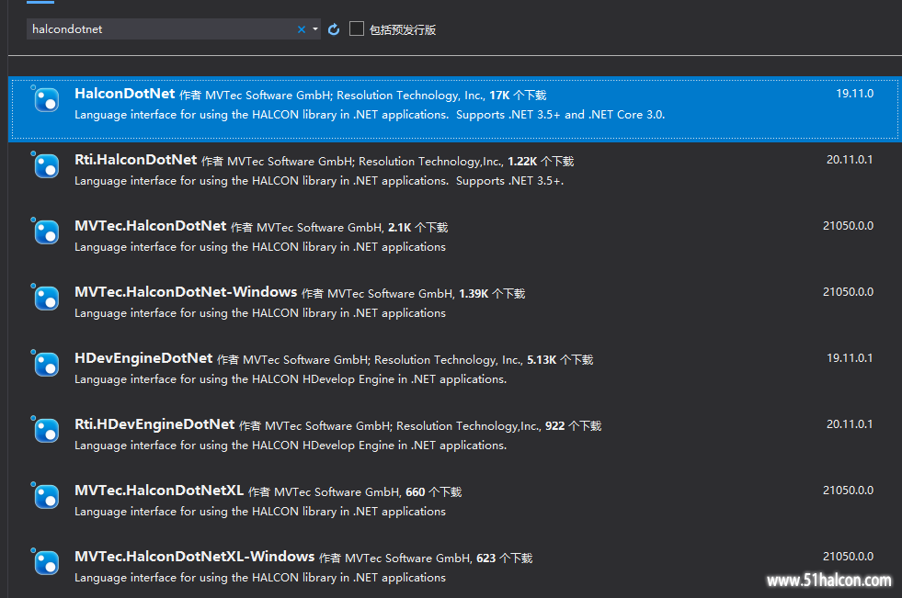This screenshot has width=902, height=598.
Task: Clear the halcondotnet search text
Action: click(x=302, y=29)
